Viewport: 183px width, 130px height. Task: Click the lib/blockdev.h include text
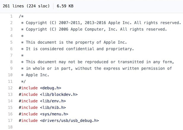point(59,94)
